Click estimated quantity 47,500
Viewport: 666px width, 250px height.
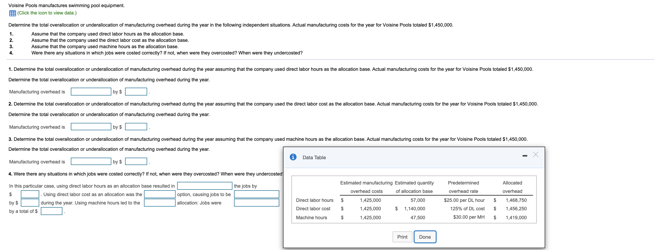[x=418, y=218]
